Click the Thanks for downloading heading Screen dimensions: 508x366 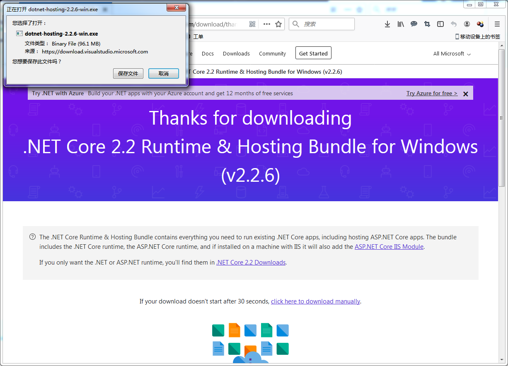point(250,118)
